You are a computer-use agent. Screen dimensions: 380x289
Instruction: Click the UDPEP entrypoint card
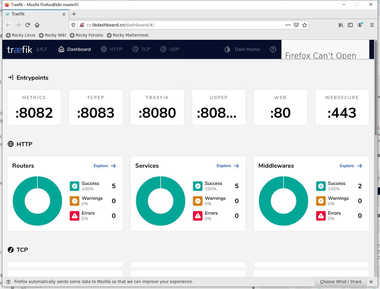coord(219,107)
